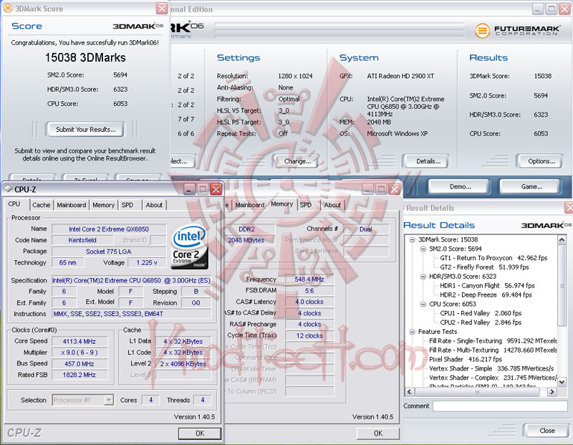
Task: Switch to the Cache tab in CPU-Z
Action: pyautogui.click(x=41, y=205)
